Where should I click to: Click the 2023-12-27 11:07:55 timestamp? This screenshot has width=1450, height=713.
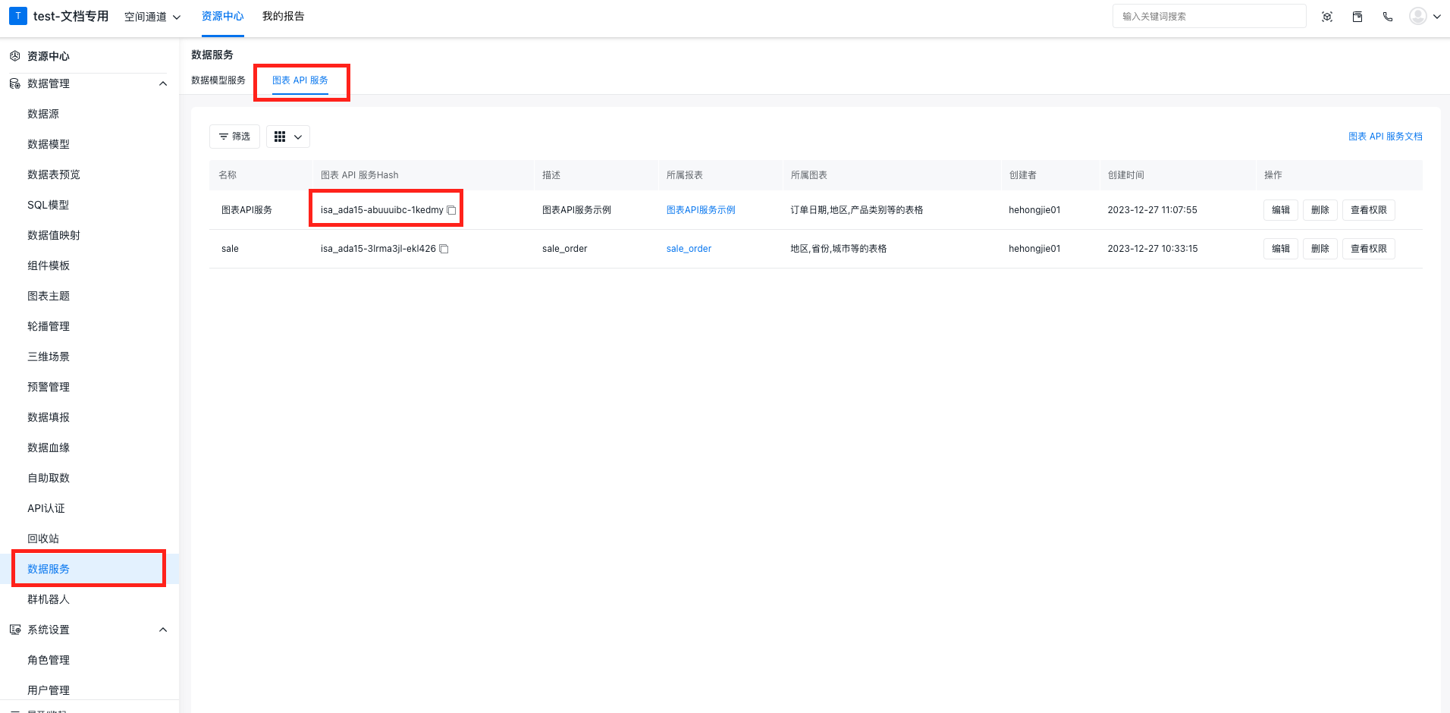point(1152,210)
